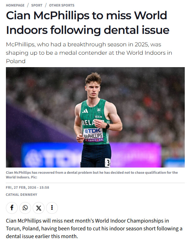Viewport: 191px width, 244px height.
Task: Open more share options (three dots)
Action: coord(52,208)
